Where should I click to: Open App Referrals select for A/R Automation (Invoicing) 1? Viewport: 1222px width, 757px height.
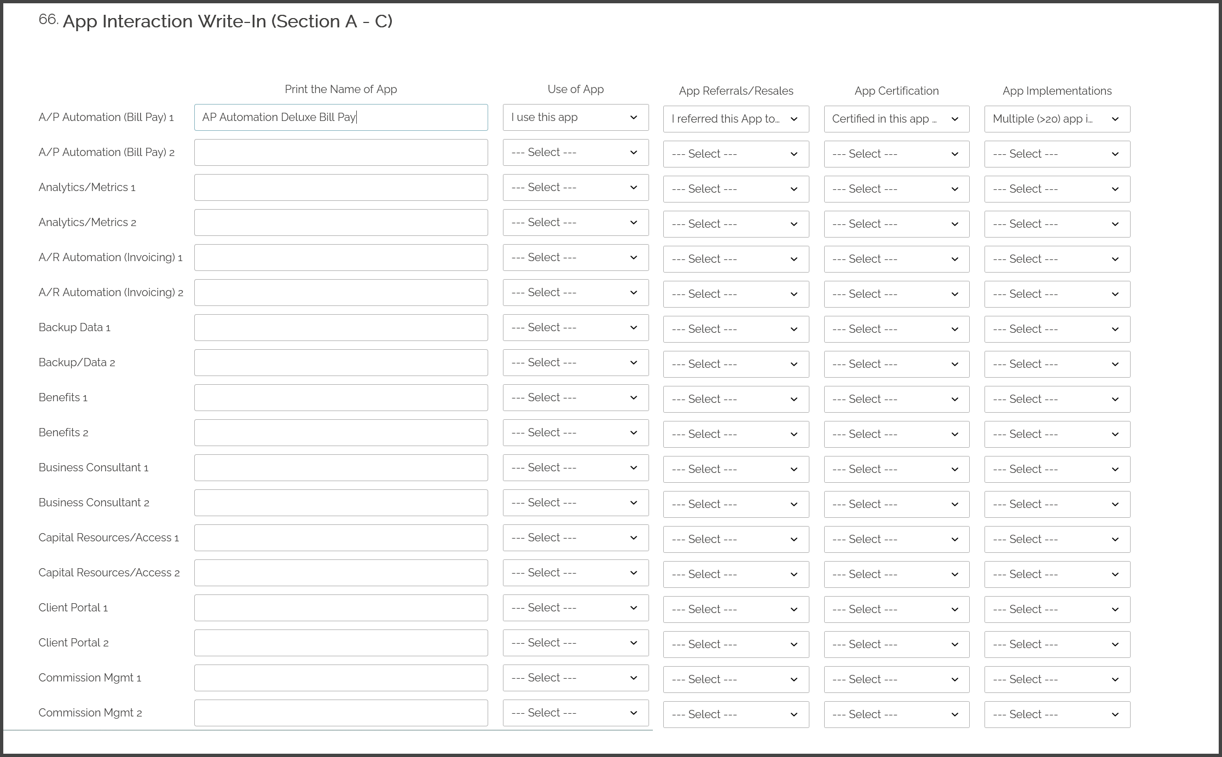(735, 259)
